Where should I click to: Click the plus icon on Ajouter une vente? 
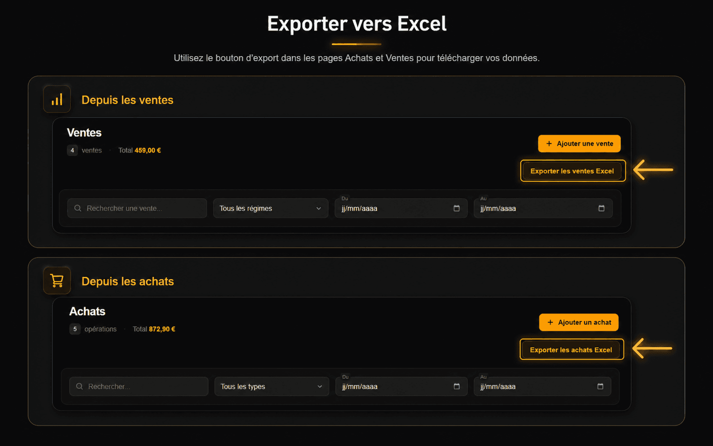pyautogui.click(x=549, y=143)
